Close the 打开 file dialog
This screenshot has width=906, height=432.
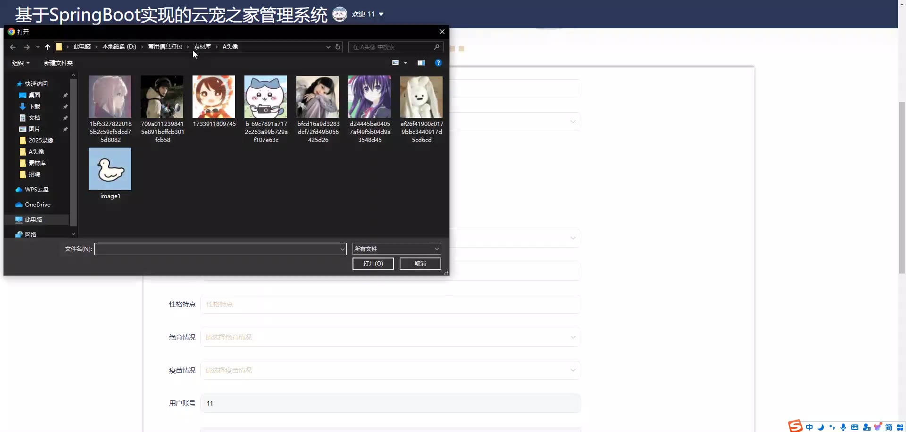442,32
